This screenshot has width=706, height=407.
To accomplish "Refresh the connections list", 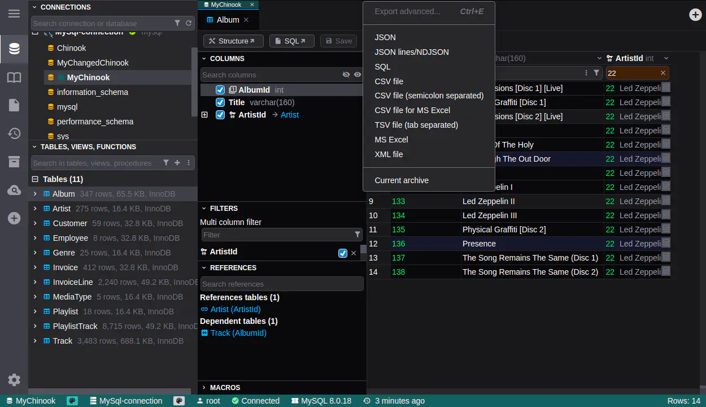I will [x=189, y=23].
